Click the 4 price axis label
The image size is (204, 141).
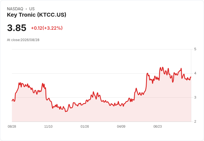point(195,73)
